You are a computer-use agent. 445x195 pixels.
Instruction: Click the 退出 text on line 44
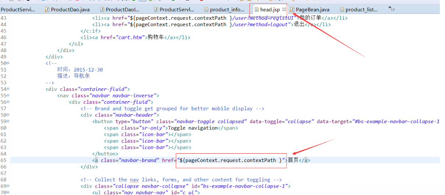point(299,25)
